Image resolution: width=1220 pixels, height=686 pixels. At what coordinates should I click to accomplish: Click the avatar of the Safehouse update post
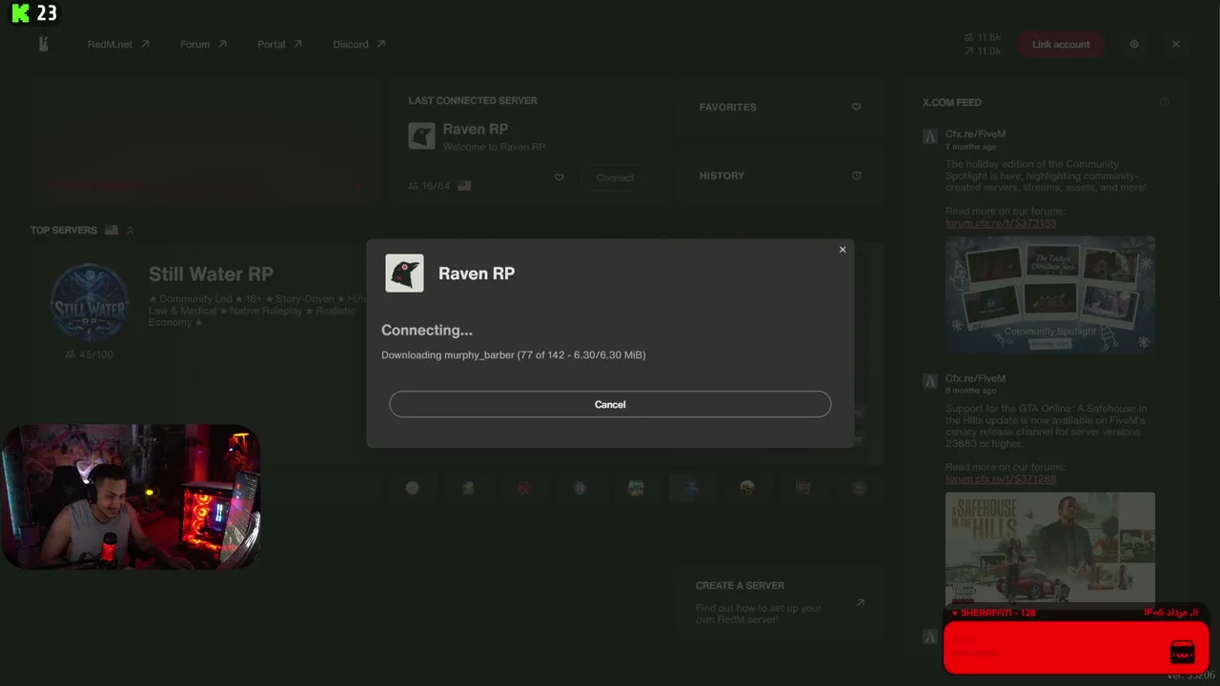coord(930,381)
